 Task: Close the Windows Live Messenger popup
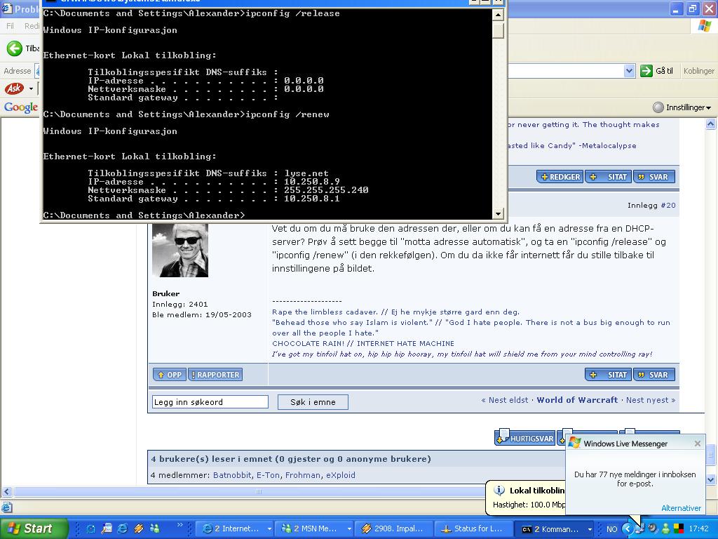(x=697, y=444)
